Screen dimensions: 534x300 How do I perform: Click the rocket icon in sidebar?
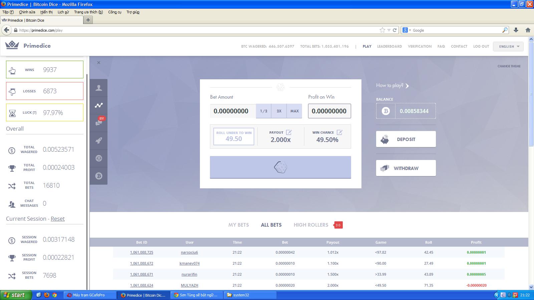point(98,141)
